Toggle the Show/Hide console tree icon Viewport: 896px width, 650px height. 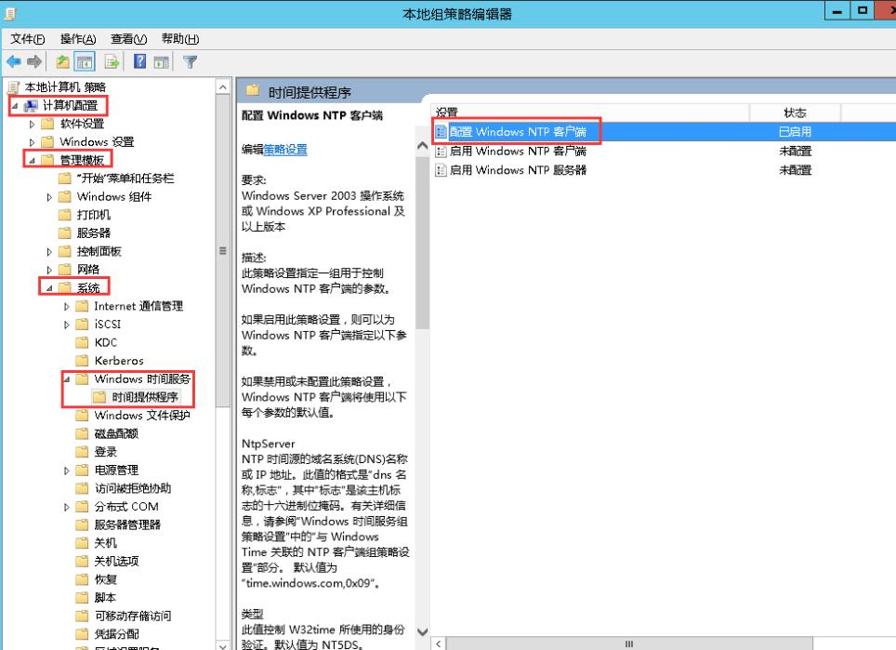click(85, 61)
